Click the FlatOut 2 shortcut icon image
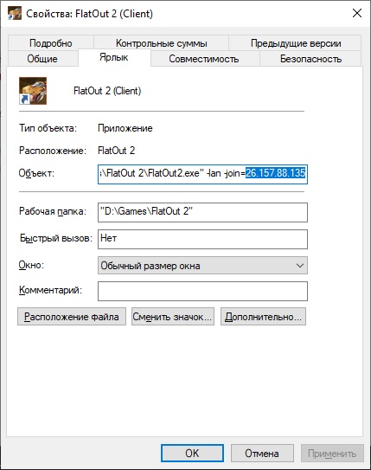 point(33,91)
